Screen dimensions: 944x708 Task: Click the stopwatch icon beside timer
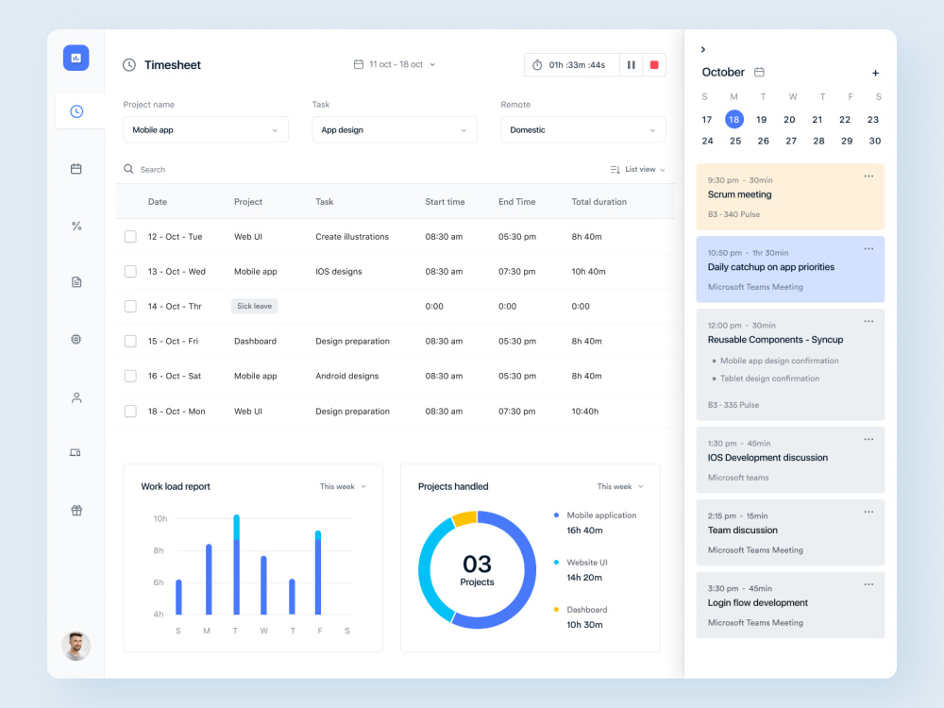[537, 65]
